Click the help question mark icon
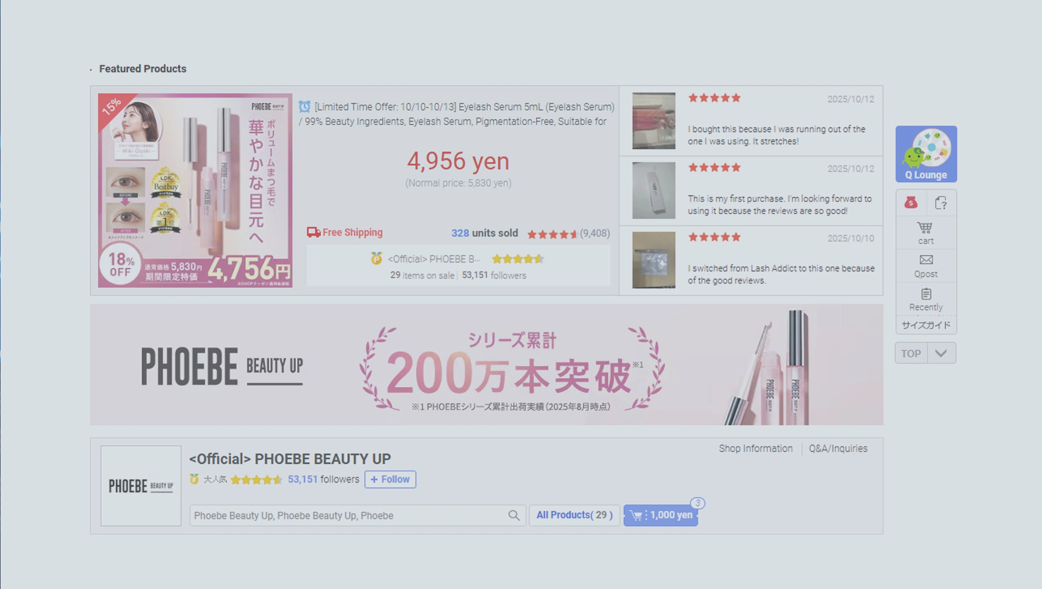 (941, 202)
